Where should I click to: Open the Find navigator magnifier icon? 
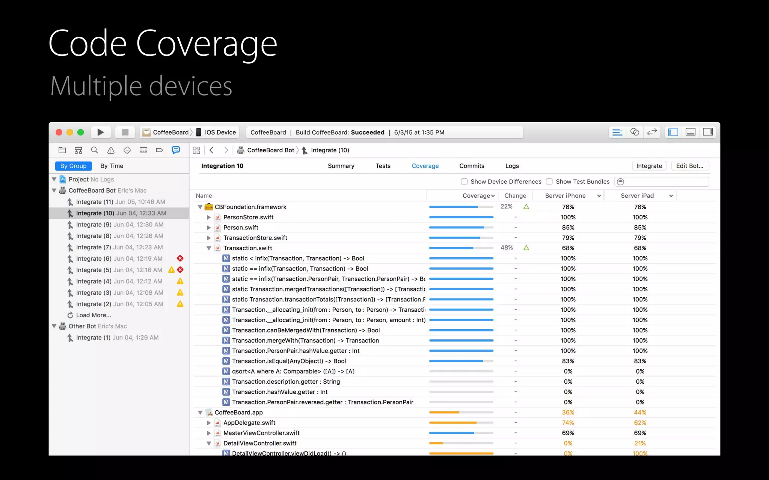(94, 150)
